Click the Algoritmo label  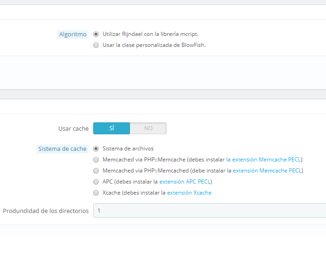[73, 34]
